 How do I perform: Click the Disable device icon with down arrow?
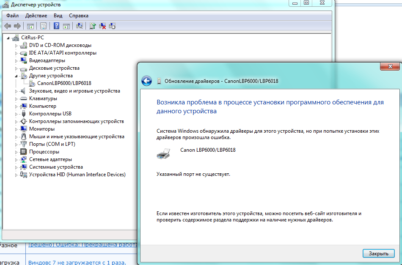[x=112, y=26]
